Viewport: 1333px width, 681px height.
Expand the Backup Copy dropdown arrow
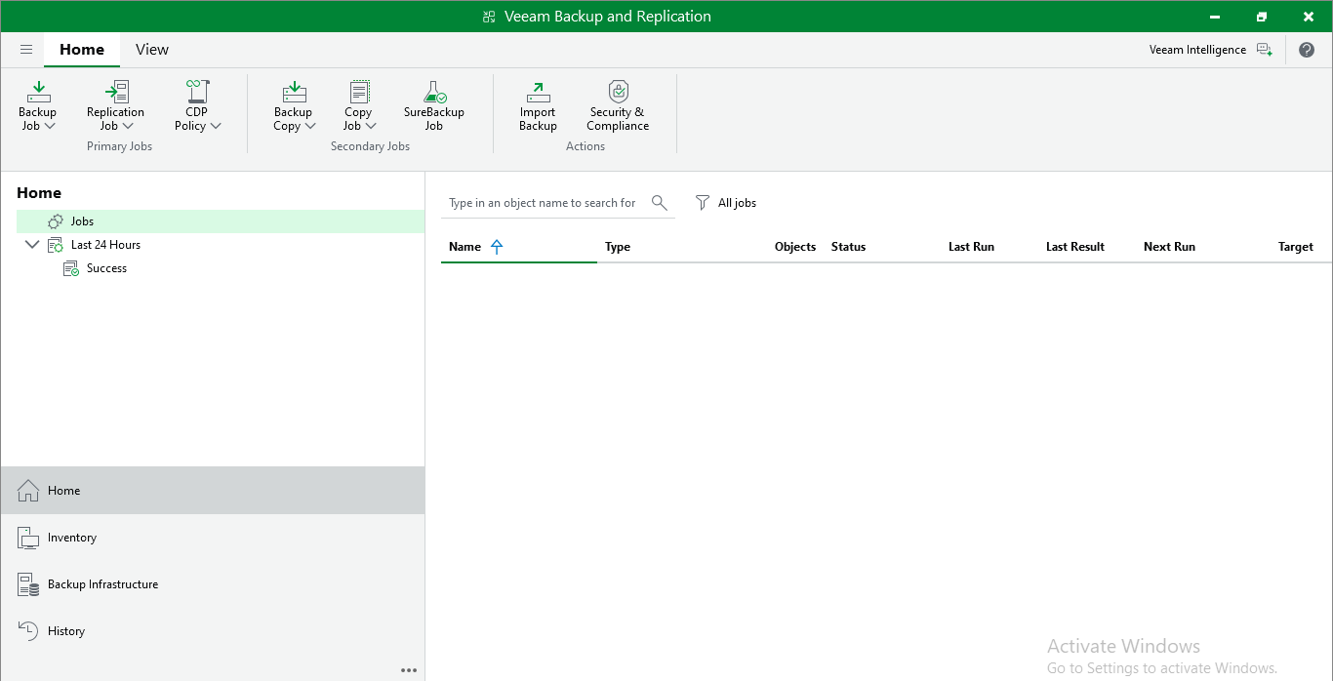pos(310,126)
